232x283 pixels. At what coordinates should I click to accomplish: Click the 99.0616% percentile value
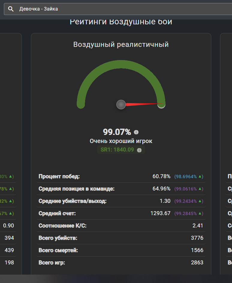pyautogui.click(x=186, y=189)
